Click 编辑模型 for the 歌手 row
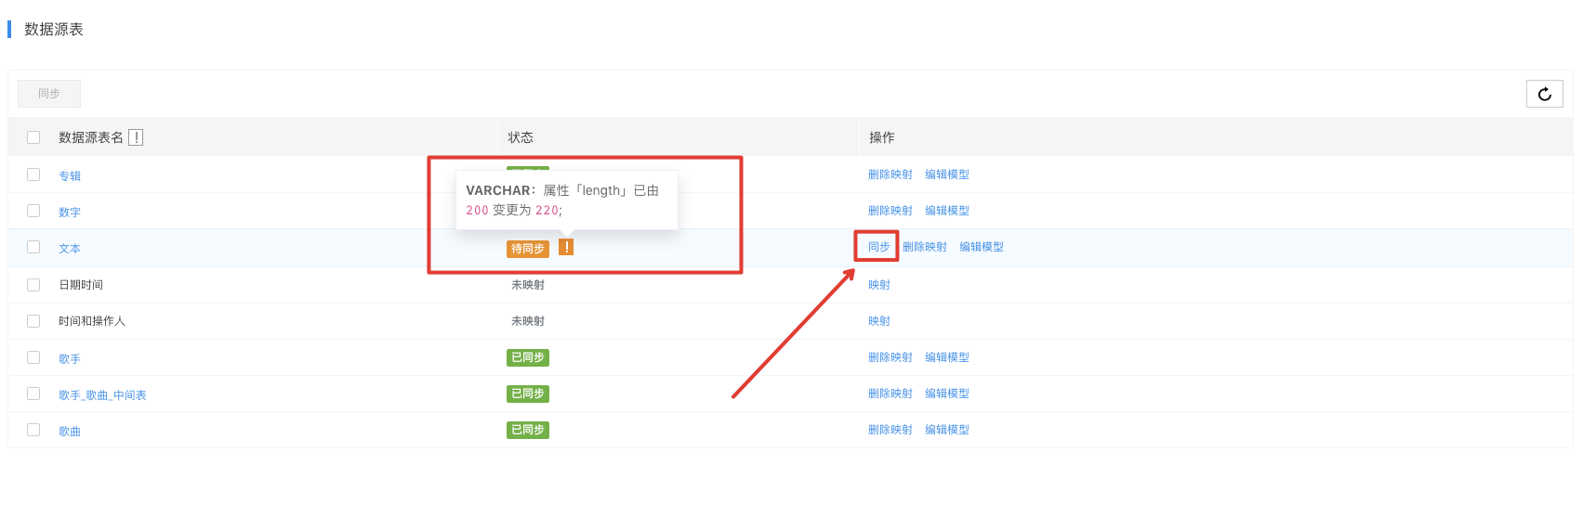Image resolution: width=1583 pixels, height=517 pixels. (x=946, y=357)
